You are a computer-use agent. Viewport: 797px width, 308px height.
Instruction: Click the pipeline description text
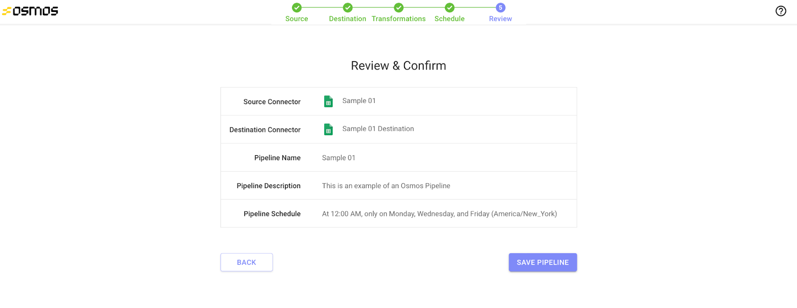[386, 186]
